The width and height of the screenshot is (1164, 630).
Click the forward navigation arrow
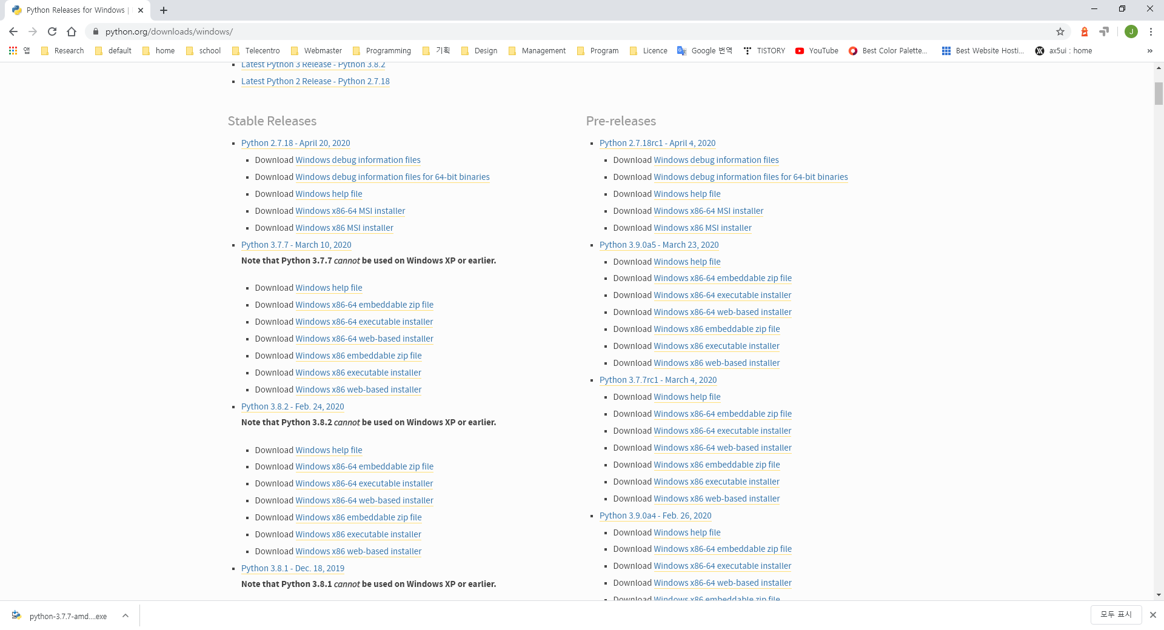[x=33, y=31]
